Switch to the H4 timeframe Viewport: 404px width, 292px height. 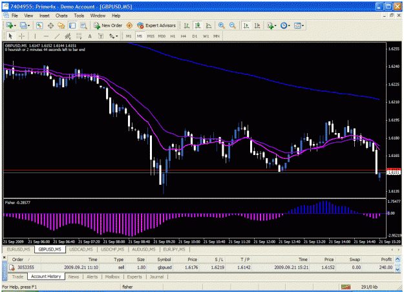(184, 36)
